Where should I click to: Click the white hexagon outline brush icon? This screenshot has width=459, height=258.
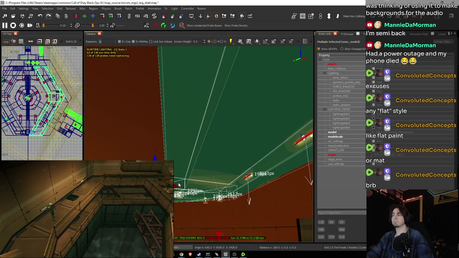coord(321,16)
